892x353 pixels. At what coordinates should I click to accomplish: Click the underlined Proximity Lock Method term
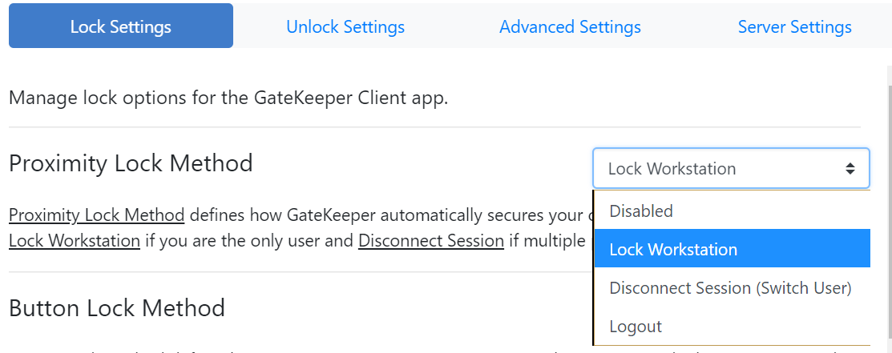click(97, 215)
